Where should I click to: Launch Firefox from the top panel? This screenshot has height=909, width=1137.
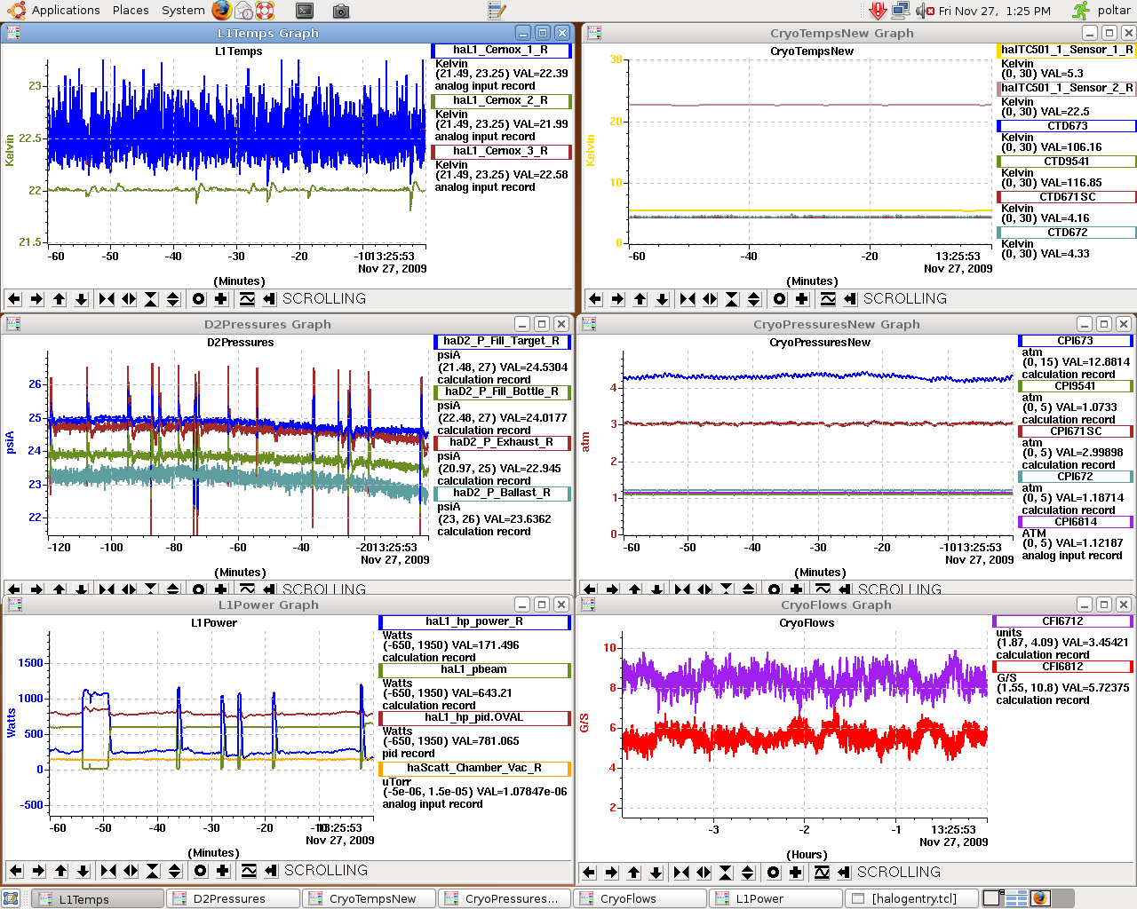(x=222, y=11)
